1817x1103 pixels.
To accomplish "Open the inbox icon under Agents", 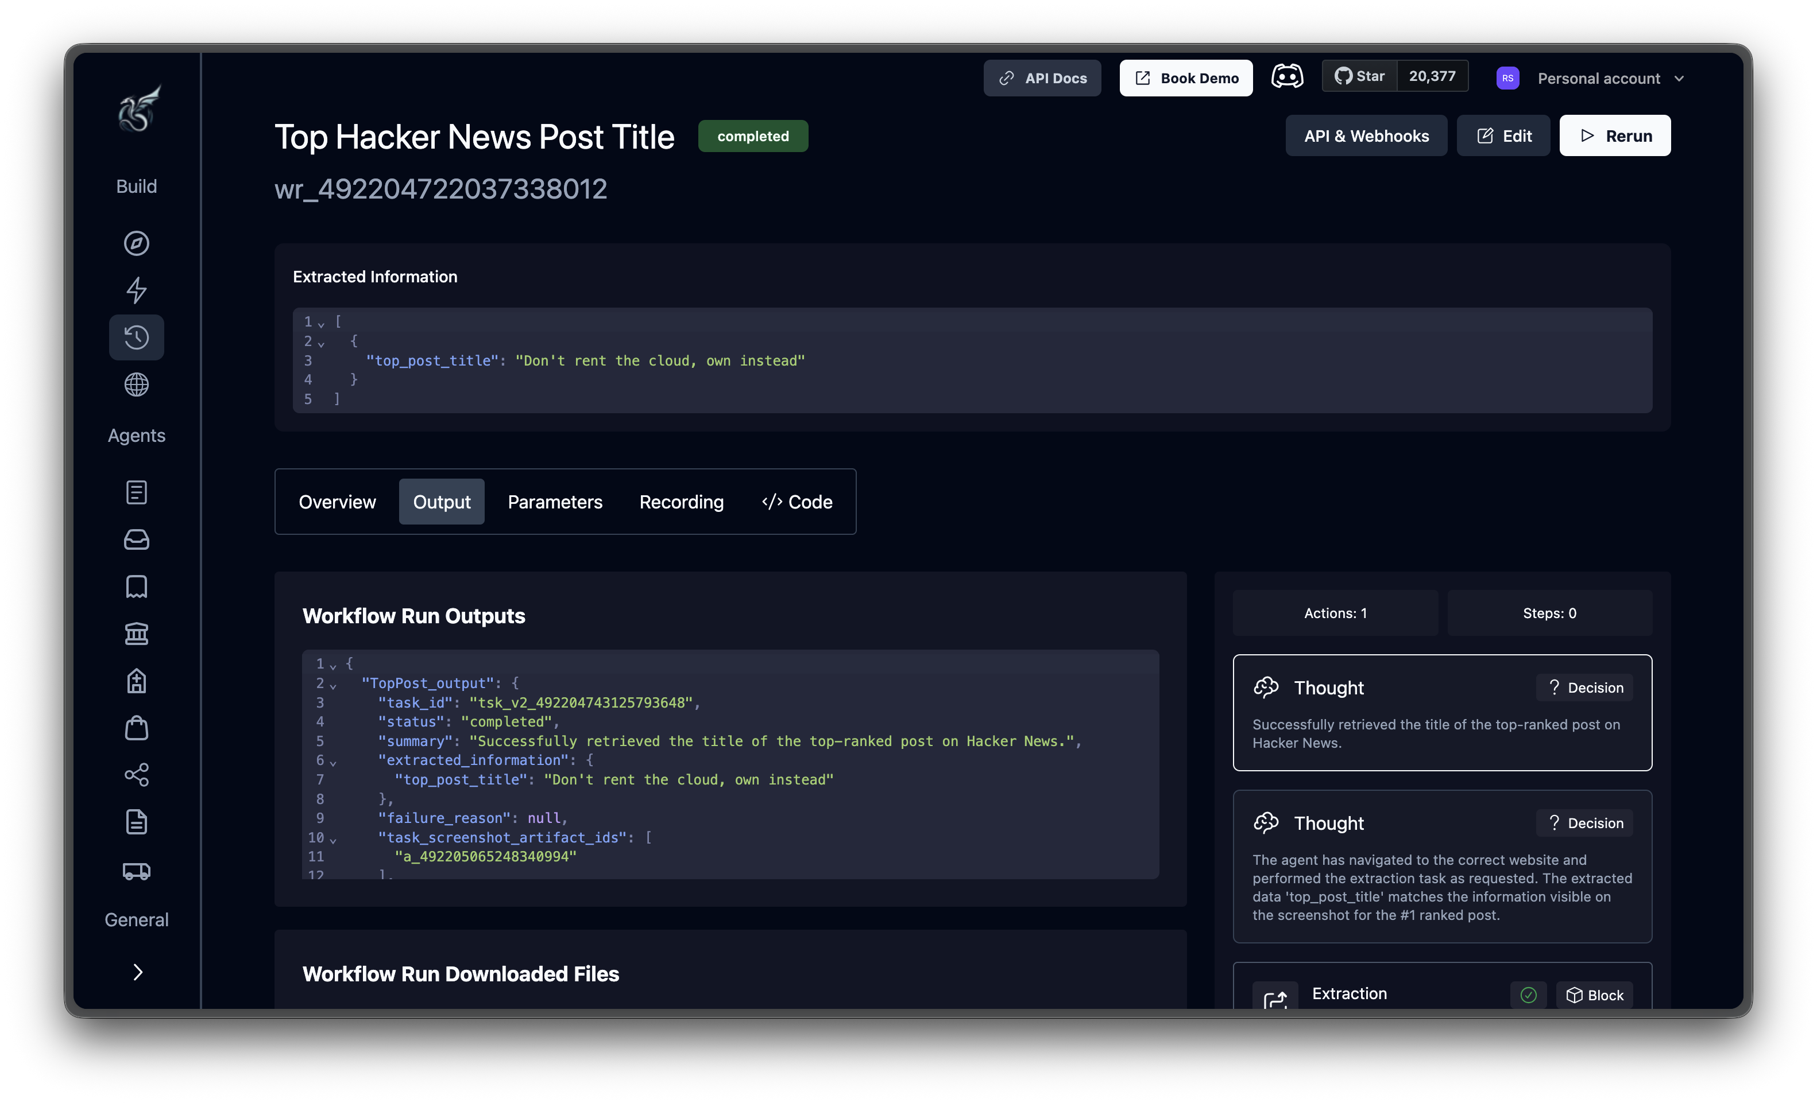I will click(137, 539).
